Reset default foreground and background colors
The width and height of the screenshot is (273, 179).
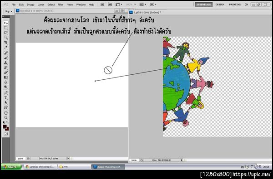click(4, 122)
